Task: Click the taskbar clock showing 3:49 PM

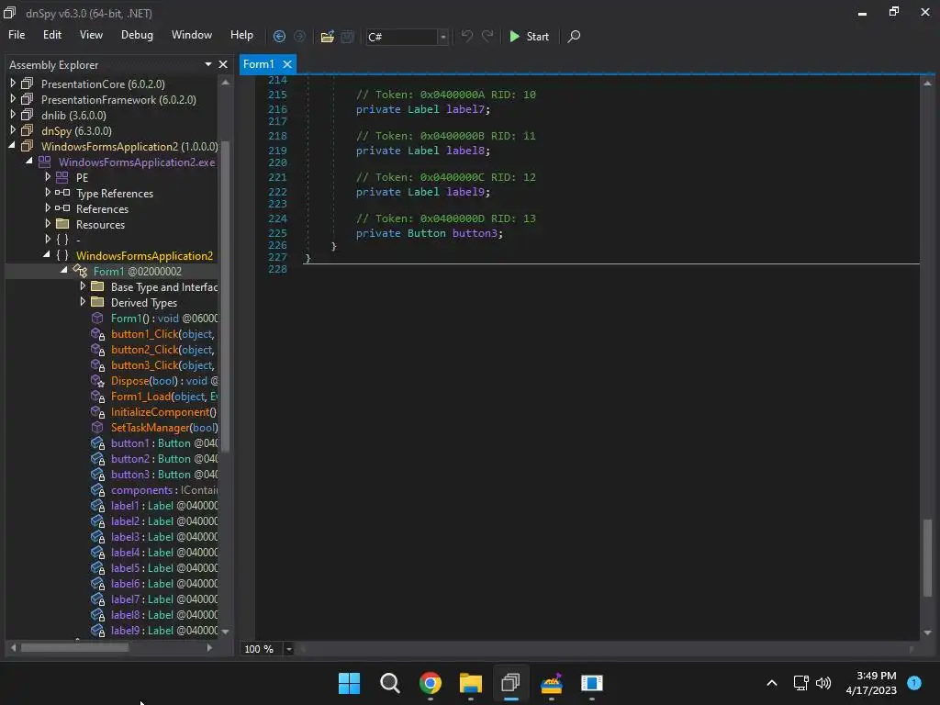Action: click(870, 683)
